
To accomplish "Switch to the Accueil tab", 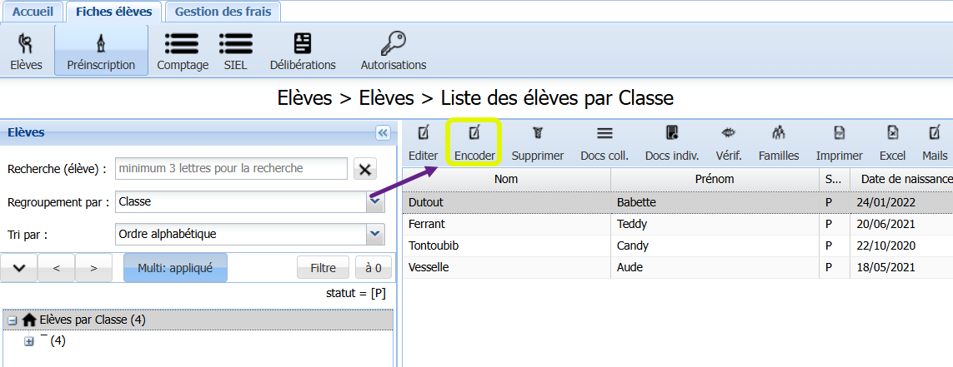I will click(33, 12).
